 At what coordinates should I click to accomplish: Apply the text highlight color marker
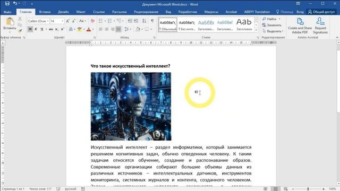click(80, 29)
